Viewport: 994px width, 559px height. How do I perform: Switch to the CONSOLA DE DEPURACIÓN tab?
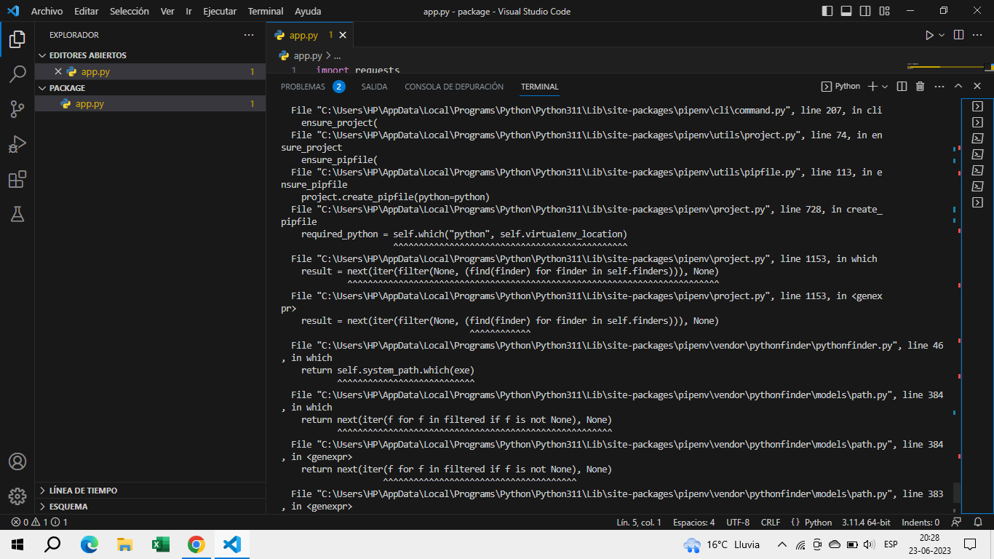[x=454, y=86]
